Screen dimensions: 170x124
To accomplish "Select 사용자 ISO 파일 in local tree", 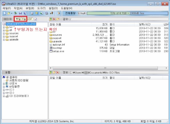I will (19, 80).
